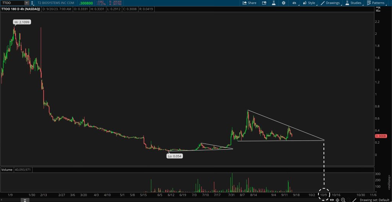Click the R: 0.0419 range value
The width and height of the screenshot is (392, 202).
[147, 9]
